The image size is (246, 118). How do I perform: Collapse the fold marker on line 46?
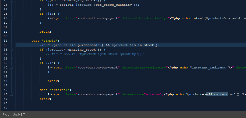pos(11,94)
